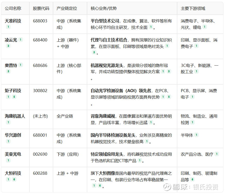Open citation 6 after 玻璃制品等

[192, 179]
